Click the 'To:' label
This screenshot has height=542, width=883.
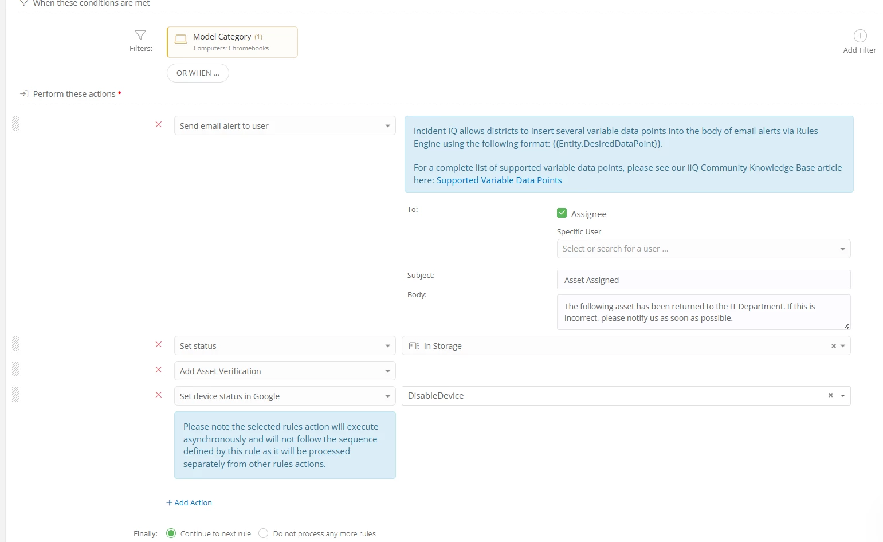413,210
